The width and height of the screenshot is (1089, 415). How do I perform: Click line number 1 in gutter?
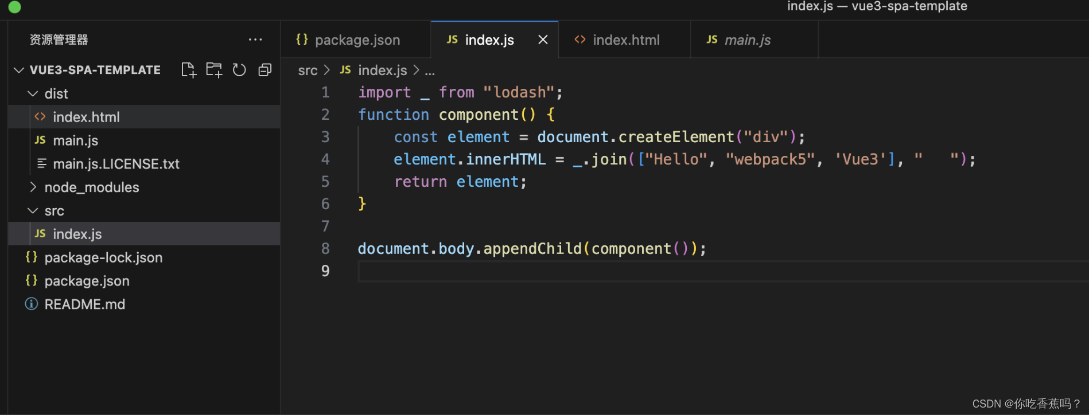pos(325,92)
